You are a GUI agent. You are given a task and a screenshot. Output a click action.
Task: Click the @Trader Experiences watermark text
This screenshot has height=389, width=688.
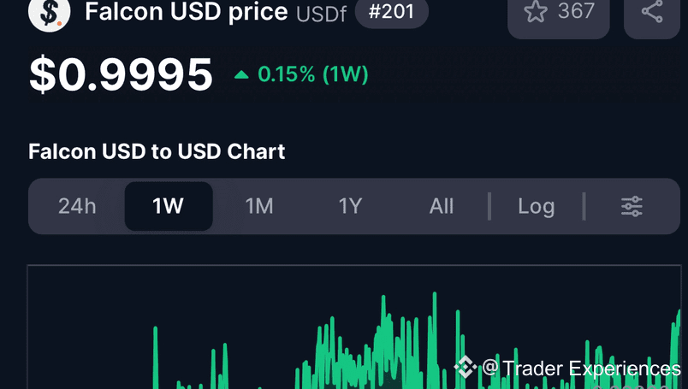[581, 368]
